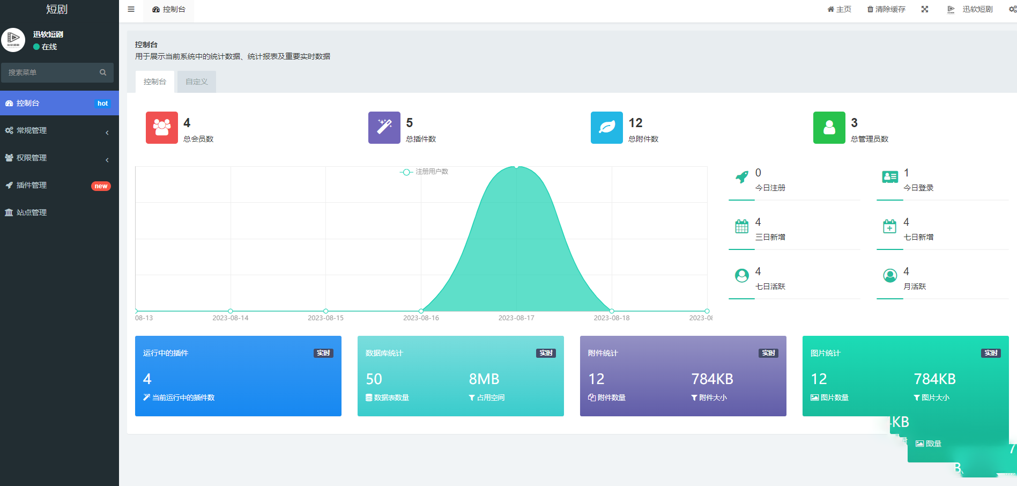This screenshot has height=486, width=1017.
Task: Go to 主页 link in header
Action: tap(839, 9)
